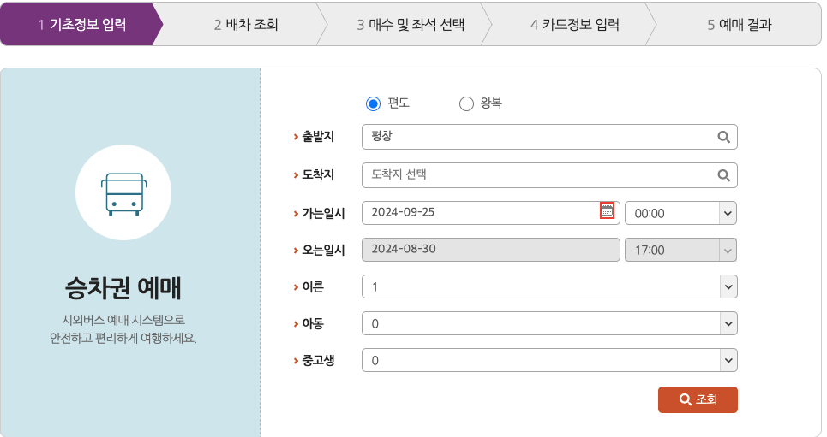Click the 도착지 label

click(x=318, y=175)
